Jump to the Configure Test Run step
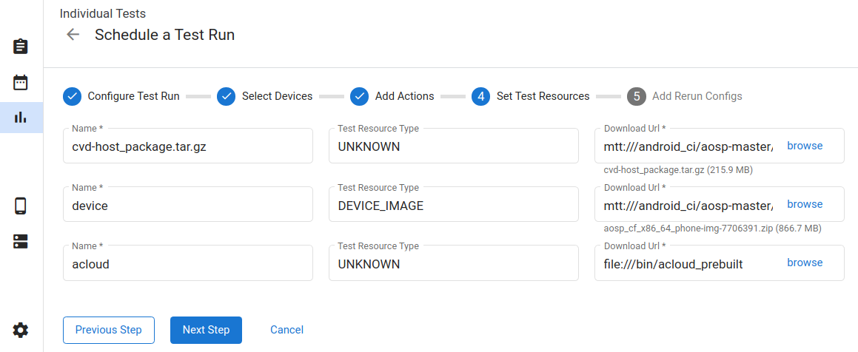Image resolution: width=858 pixels, height=352 pixels. [122, 96]
